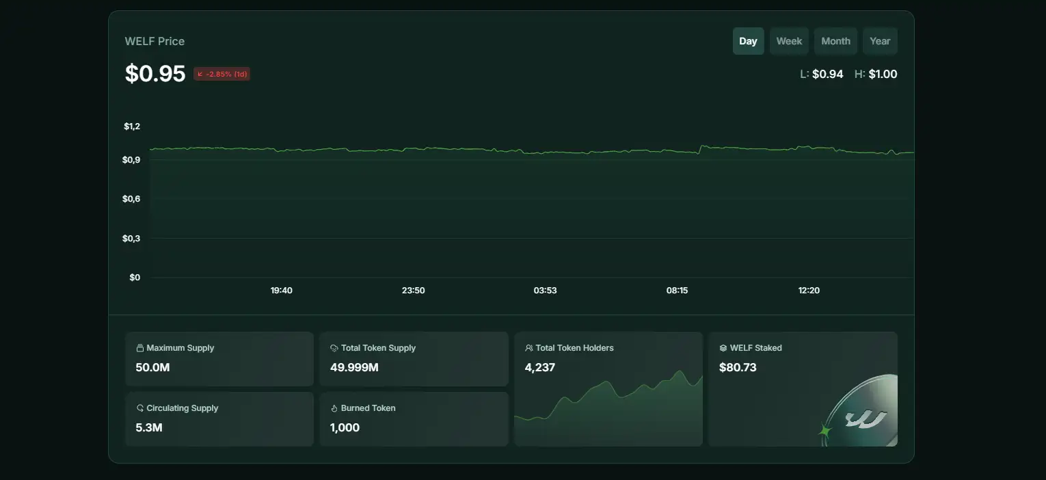1046x480 pixels.
Task: Click the lock icon beside Maximum Supply
Action: pyautogui.click(x=140, y=348)
